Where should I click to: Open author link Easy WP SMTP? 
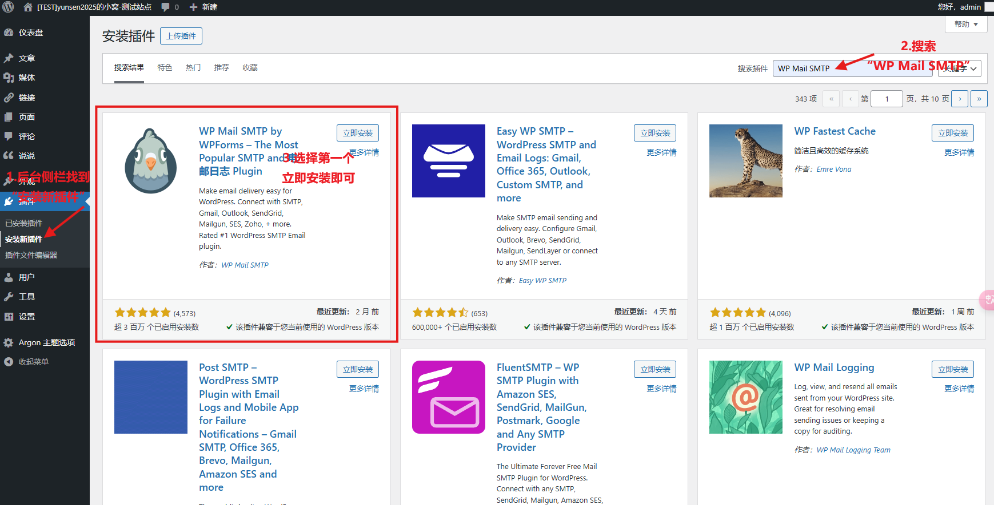click(x=542, y=281)
